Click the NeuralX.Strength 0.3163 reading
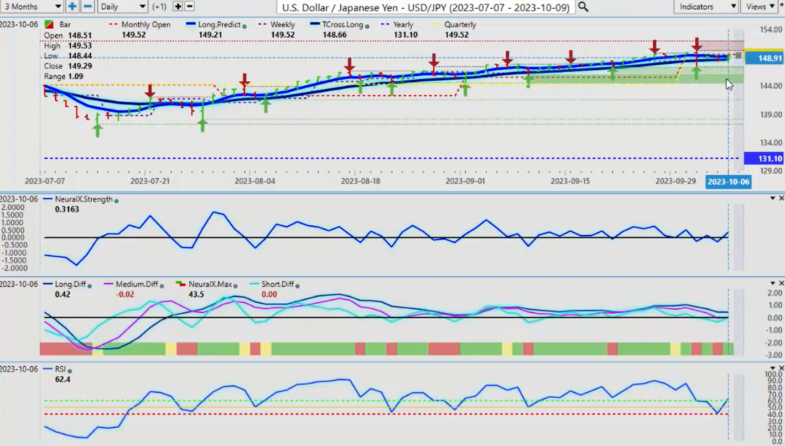This screenshot has width=785, height=446. 67,210
